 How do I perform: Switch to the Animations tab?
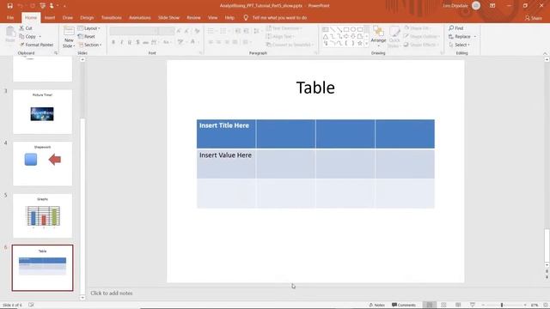tap(139, 17)
